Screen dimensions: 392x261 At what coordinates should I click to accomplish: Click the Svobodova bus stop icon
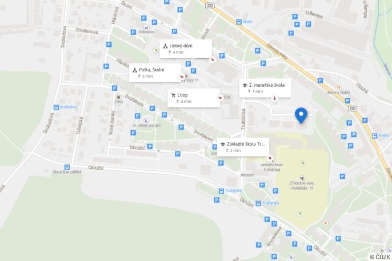pos(56,107)
